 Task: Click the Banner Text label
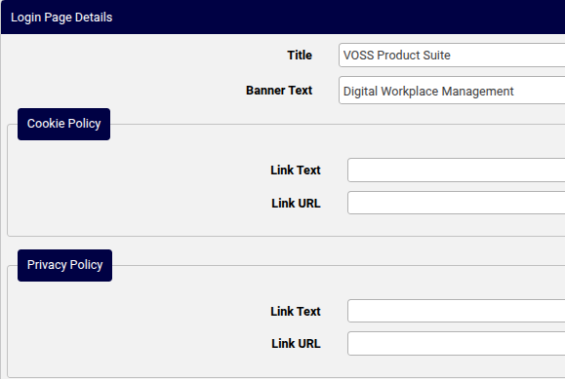(x=279, y=91)
